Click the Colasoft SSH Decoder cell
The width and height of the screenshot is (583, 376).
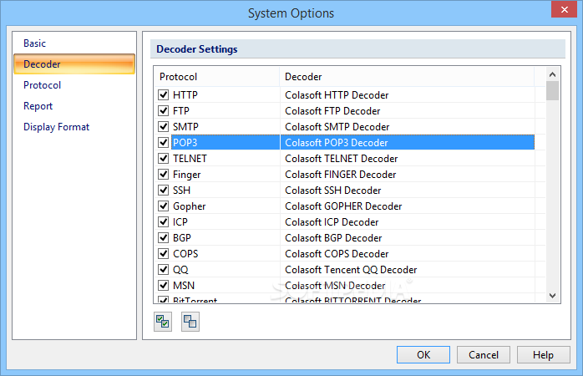coord(407,190)
